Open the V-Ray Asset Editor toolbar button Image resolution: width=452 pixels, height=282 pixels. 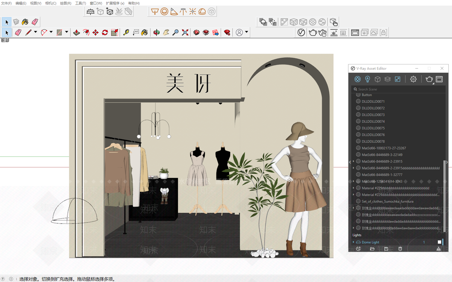pyautogui.click(x=301, y=32)
